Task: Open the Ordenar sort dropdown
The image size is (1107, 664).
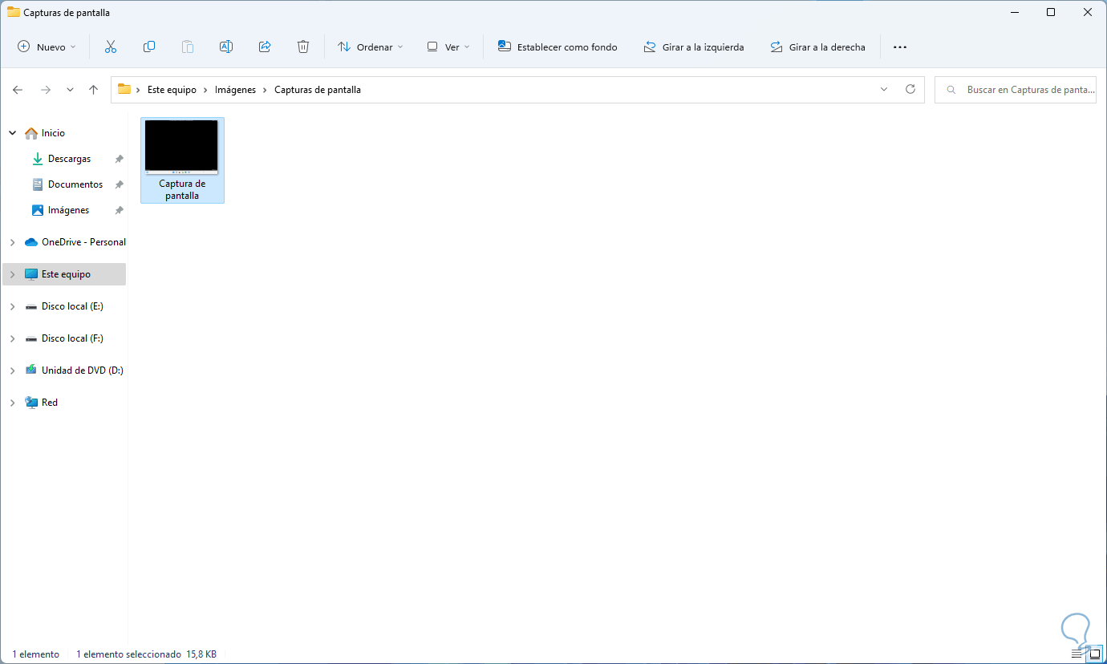Action: 371,47
